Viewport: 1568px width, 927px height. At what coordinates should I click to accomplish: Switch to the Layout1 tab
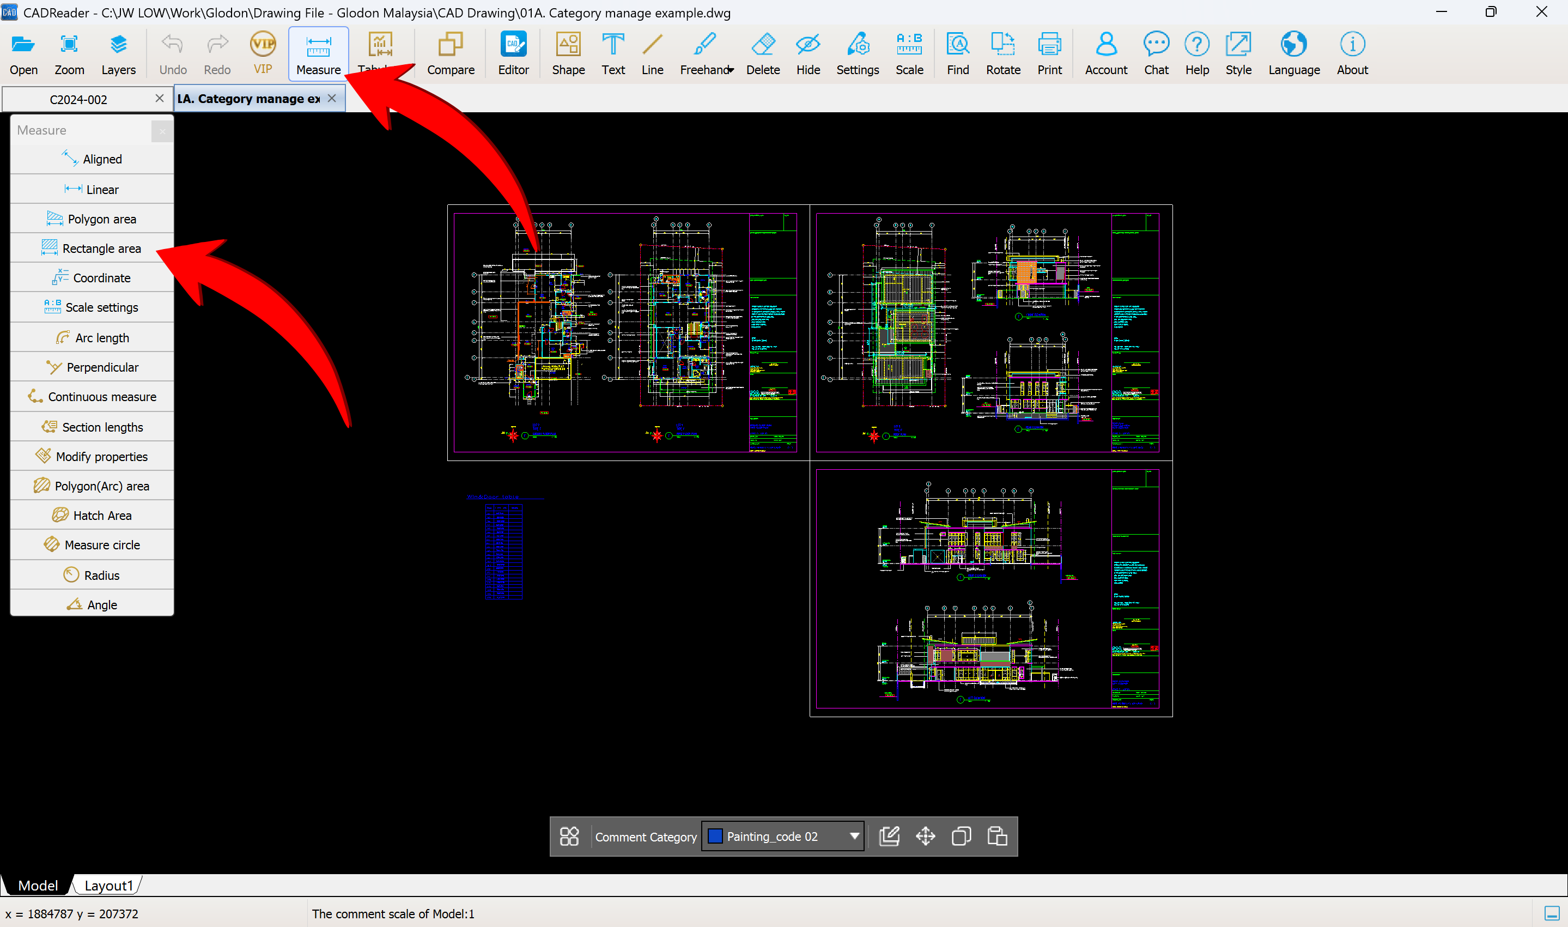(108, 885)
